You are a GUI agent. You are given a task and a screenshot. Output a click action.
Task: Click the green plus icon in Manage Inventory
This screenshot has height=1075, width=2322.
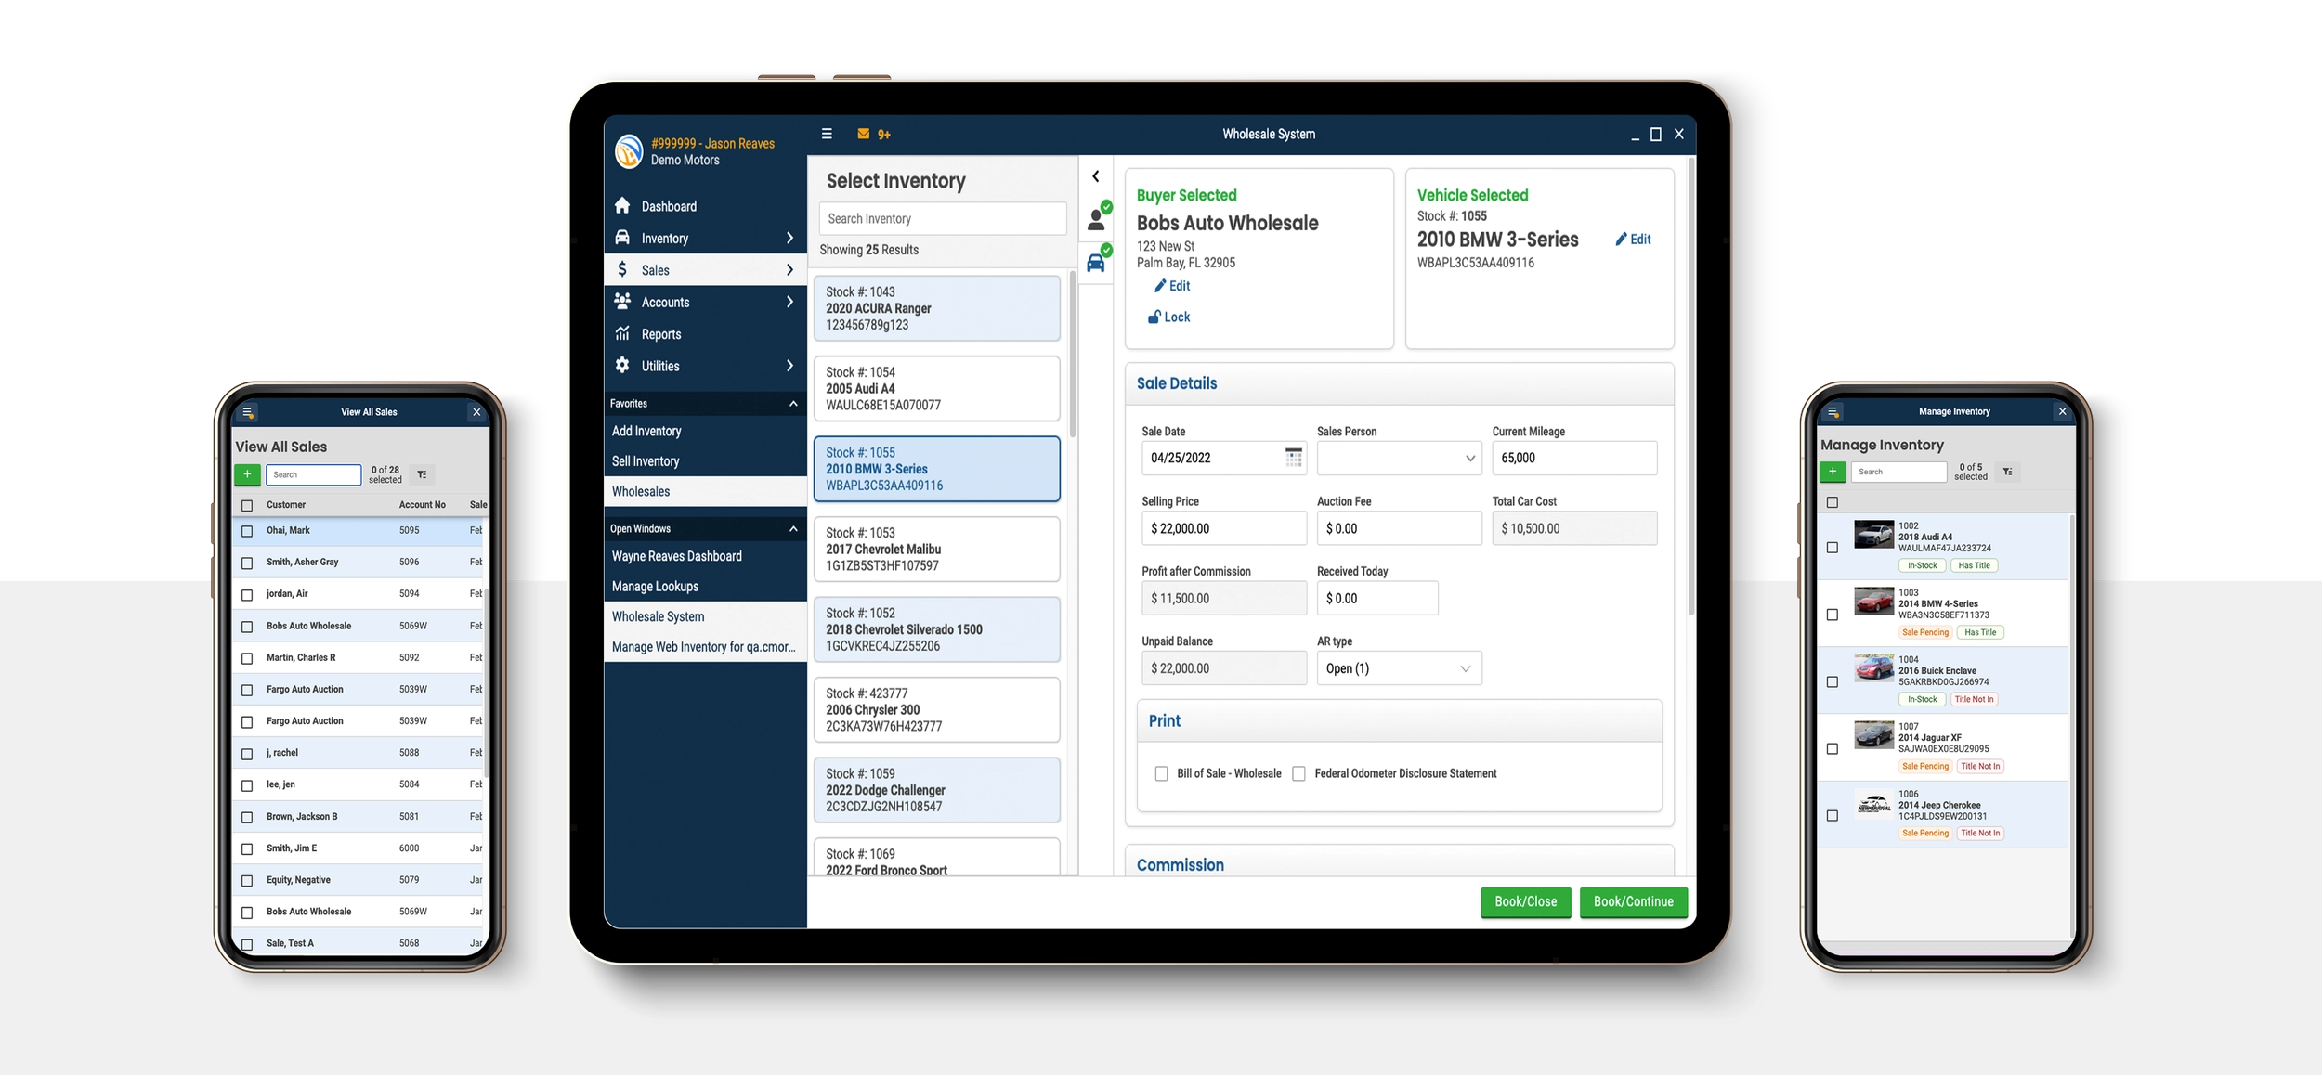click(1833, 472)
